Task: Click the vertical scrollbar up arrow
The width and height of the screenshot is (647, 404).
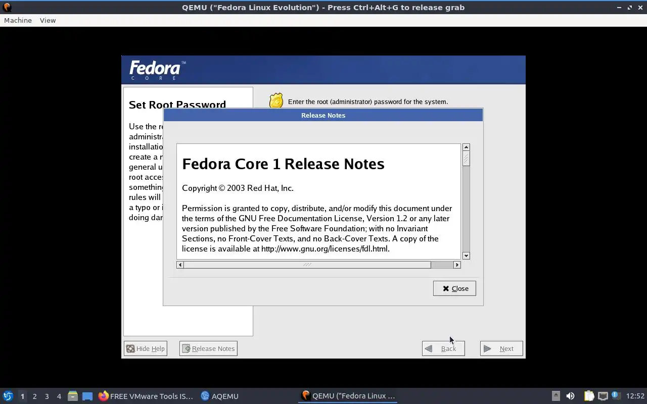Action: 466,147
